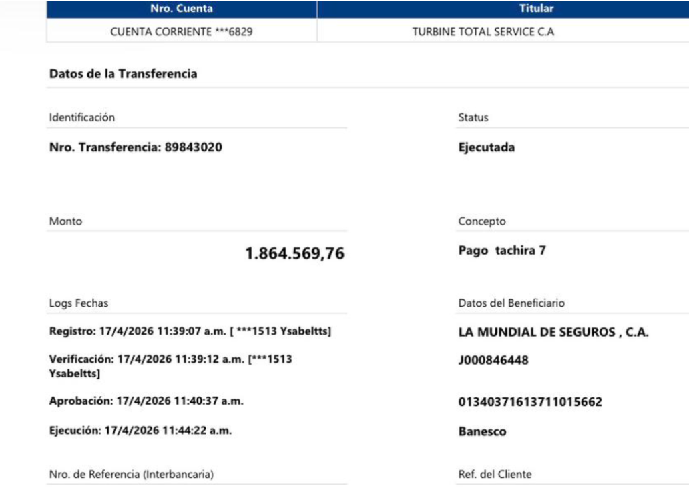Click the Banesco bank name

[x=482, y=431]
